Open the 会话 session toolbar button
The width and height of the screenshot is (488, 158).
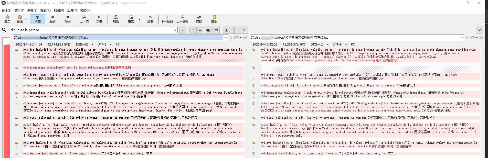click(x=20, y=19)
